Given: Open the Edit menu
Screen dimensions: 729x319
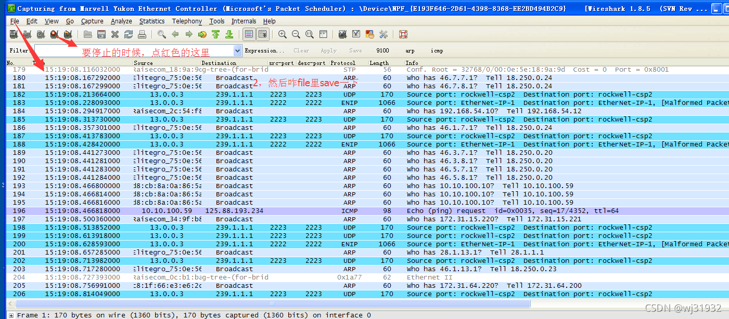Looking at the screenshot, I should coord(32,21).
